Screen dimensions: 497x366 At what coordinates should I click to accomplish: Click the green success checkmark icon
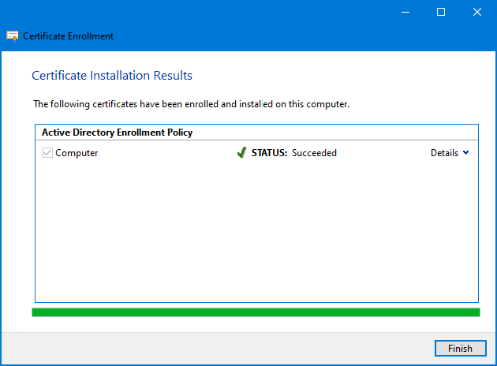tap(242, 152)
